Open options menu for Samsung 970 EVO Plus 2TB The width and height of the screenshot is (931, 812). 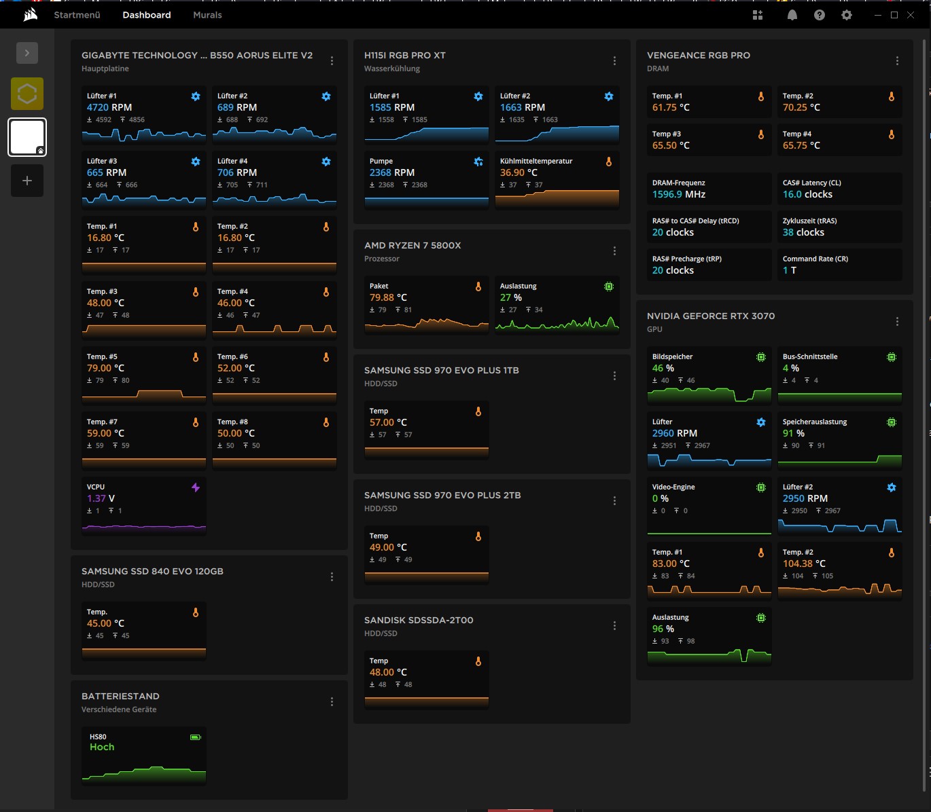point(614,501)
